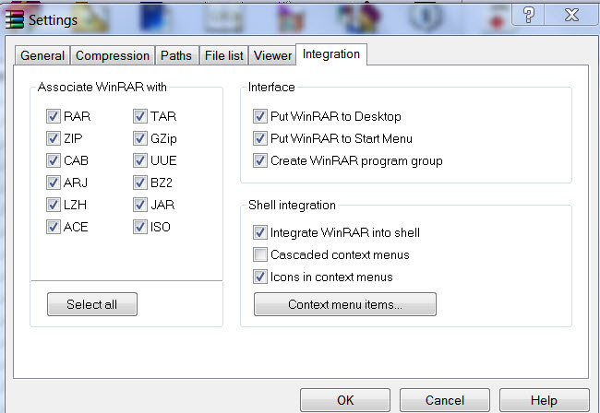
Task: Select the Integration tab
Action: tap(331, 54)
